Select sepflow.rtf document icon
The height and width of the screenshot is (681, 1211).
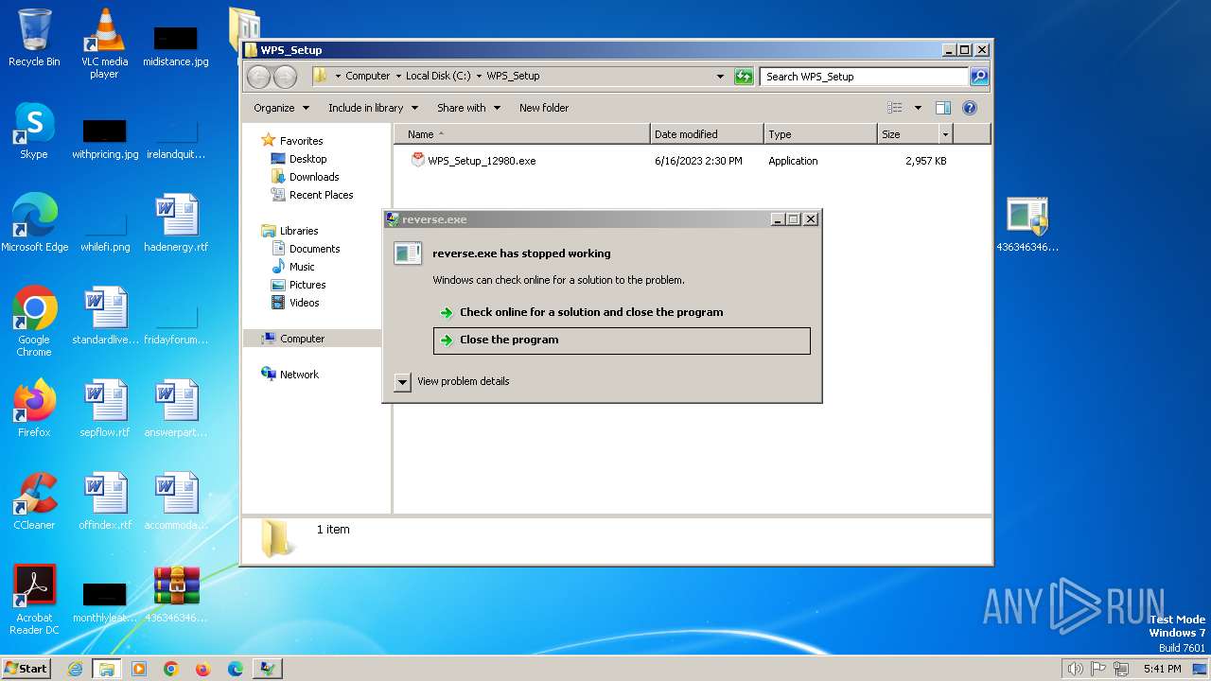coord(105,408)
